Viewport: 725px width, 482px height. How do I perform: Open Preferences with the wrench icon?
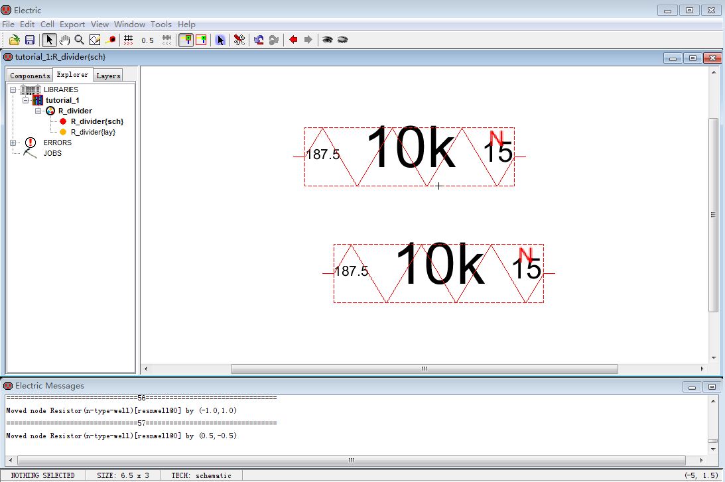tap(239, 40)
